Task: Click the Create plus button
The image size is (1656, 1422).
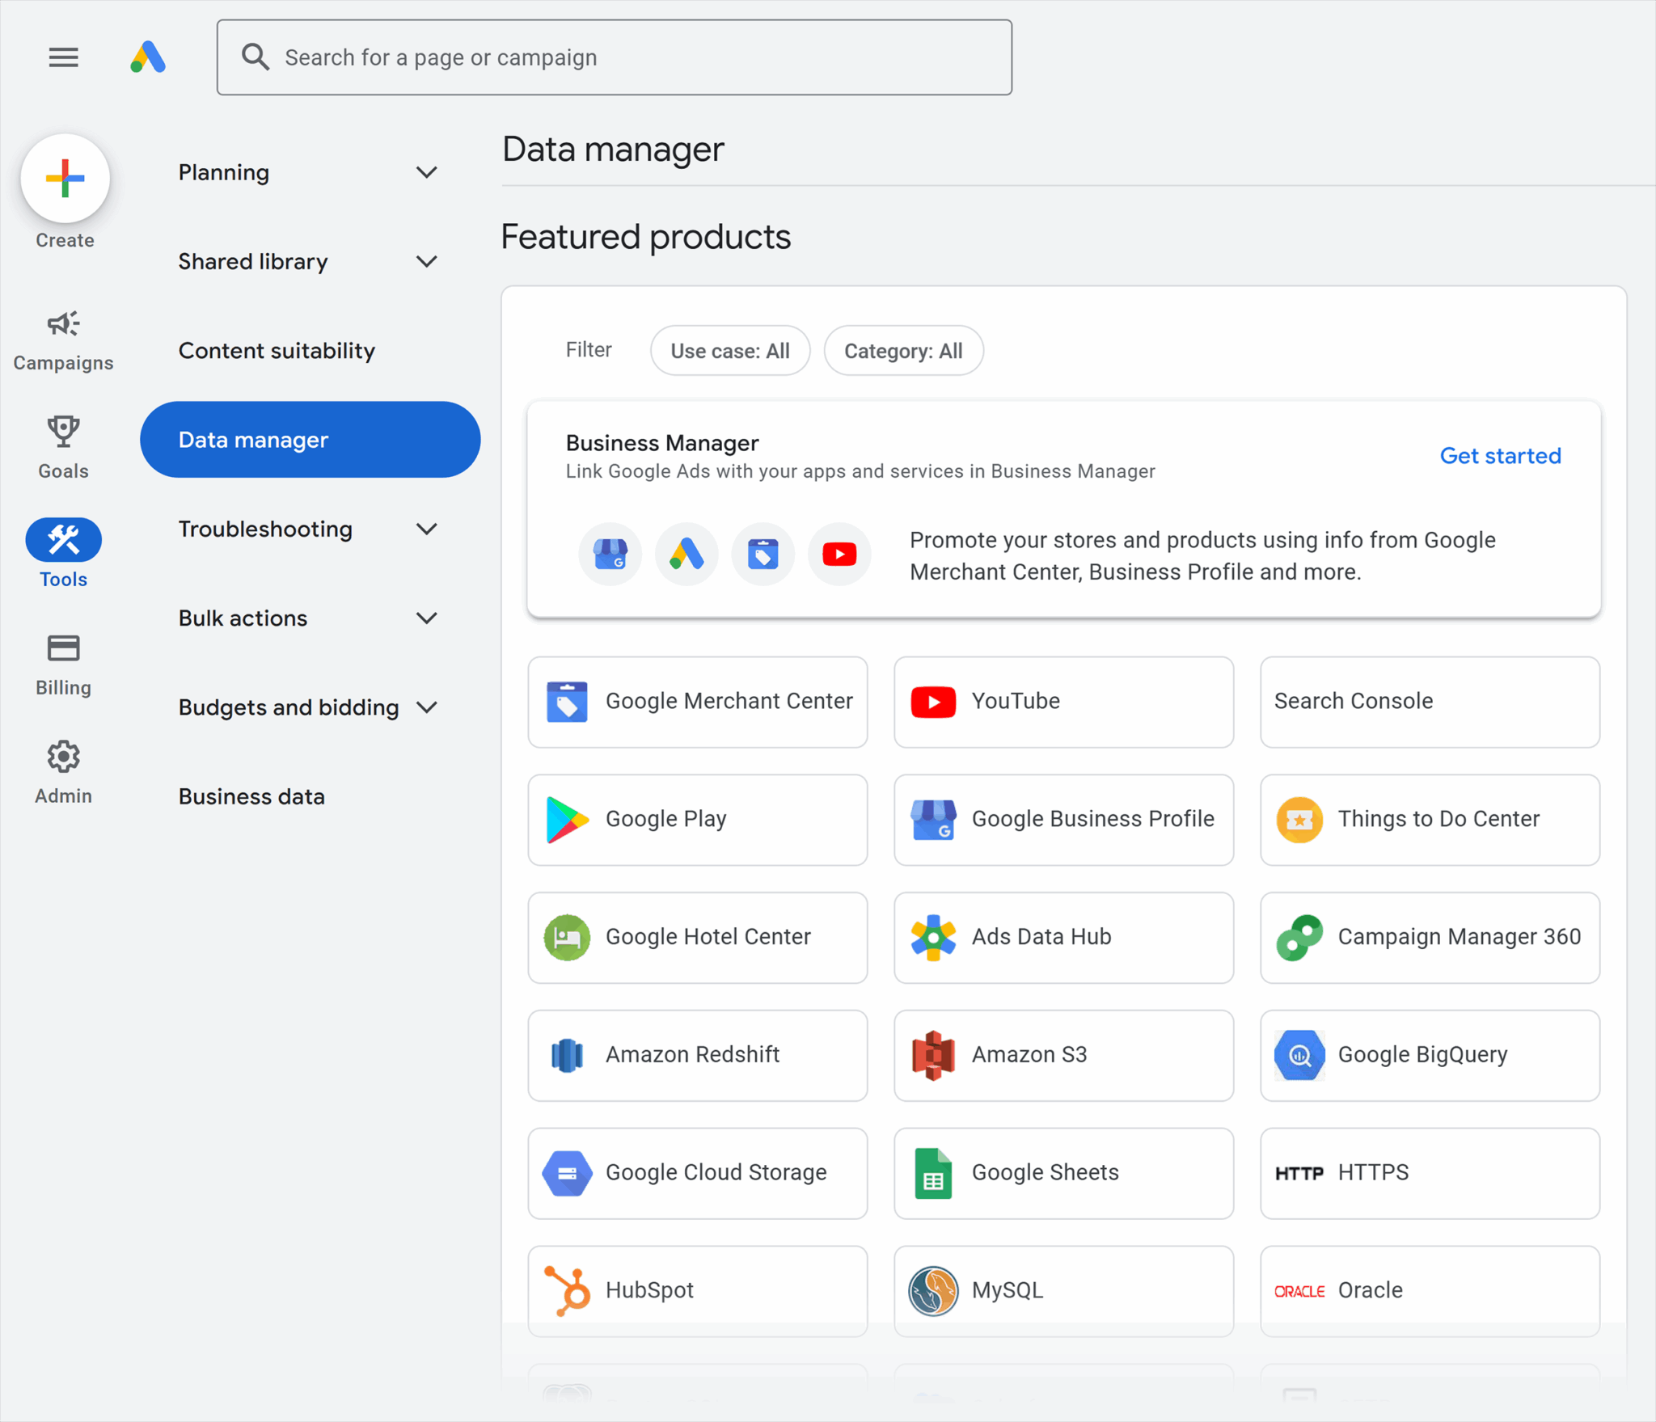Action: (65, 179)
